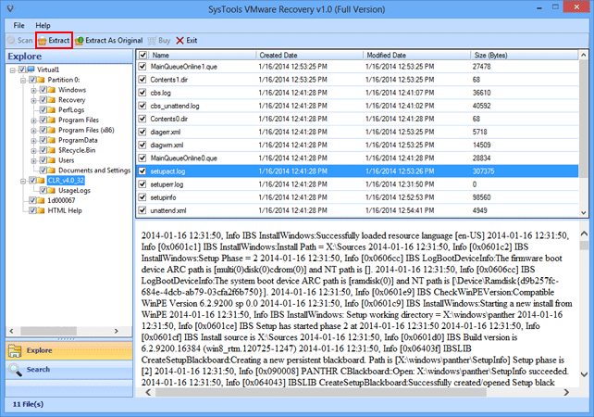594x417 pixels.
Task: Click the Virtual1 computer icon
Action: 31,69
